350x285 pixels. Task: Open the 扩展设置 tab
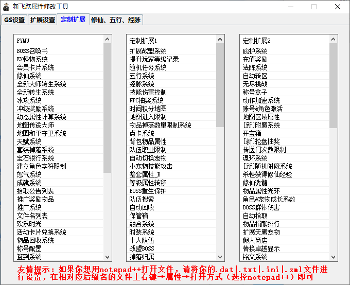[x=42, y=20]
